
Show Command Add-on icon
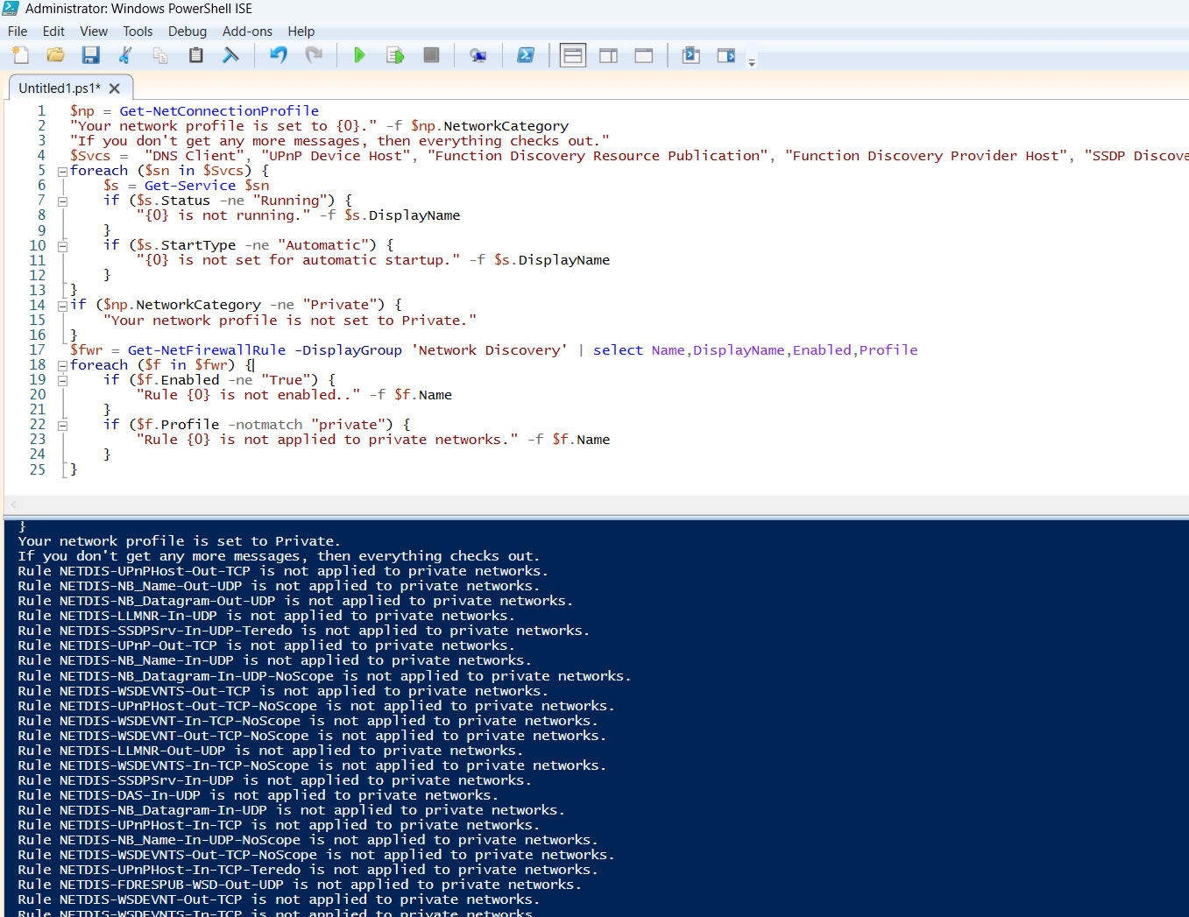(x=726, y=55)
